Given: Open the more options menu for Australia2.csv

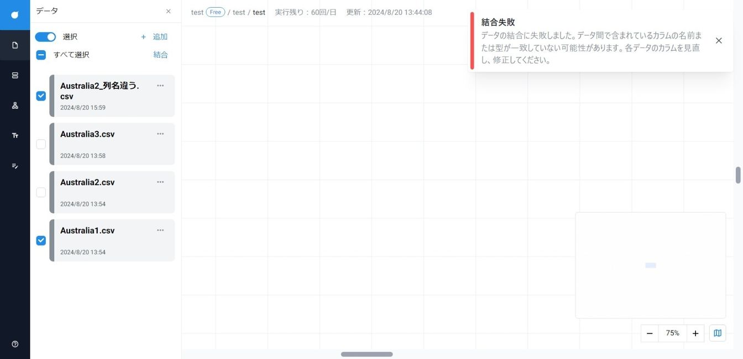Looking at the screenshot, I should pos(160,182).
